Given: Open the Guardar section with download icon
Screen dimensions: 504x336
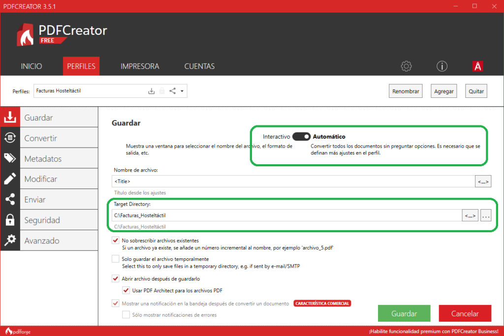Looking at the screenshot, I should pyautogui.click(x=10, y=118).
